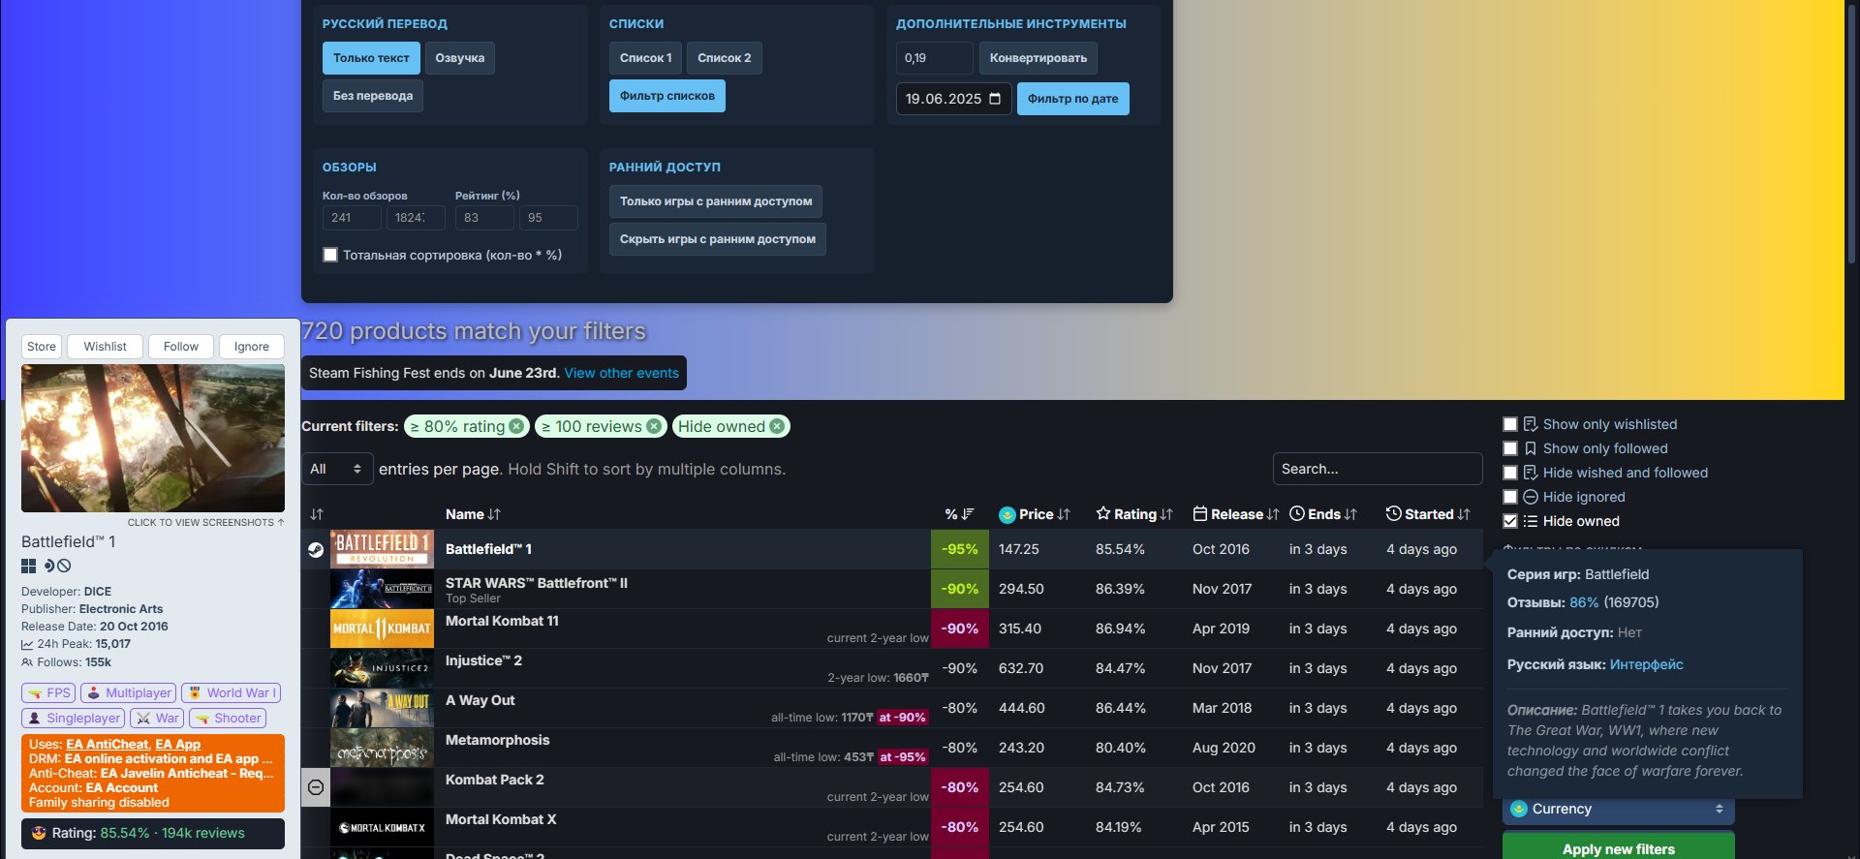Click the 'Список 2' button
The height and width of the screenshot is (859, 1860).
pyautogui.click(x=725, y=58)
